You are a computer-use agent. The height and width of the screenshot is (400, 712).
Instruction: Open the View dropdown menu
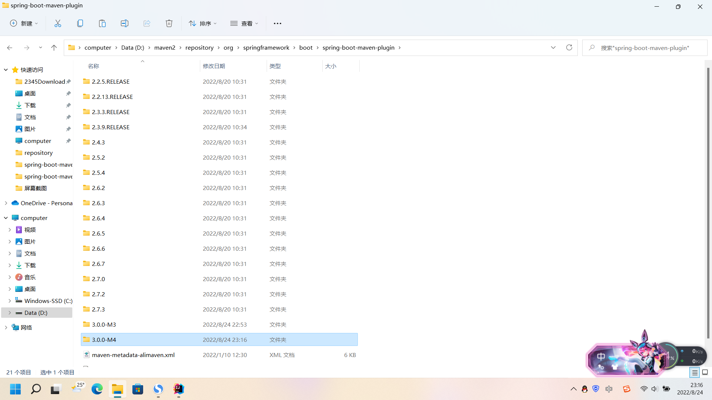pyautogui.click(x=244, y=23)
